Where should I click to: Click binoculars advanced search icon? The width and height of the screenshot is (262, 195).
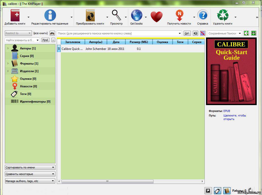pyautogui.click(x=52, y=33)
